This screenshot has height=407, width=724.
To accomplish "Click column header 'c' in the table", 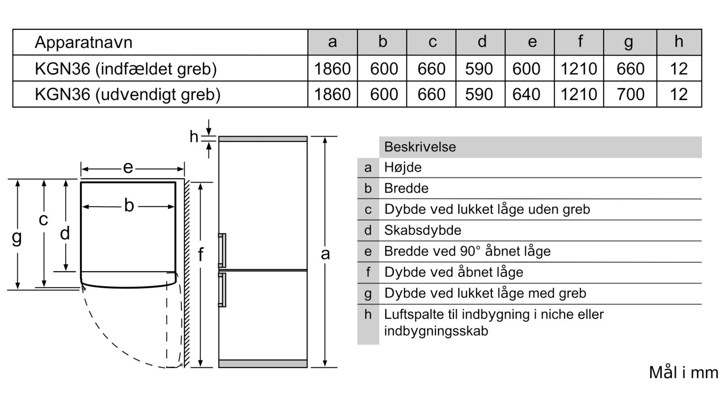I will click(x=432, y=42).
